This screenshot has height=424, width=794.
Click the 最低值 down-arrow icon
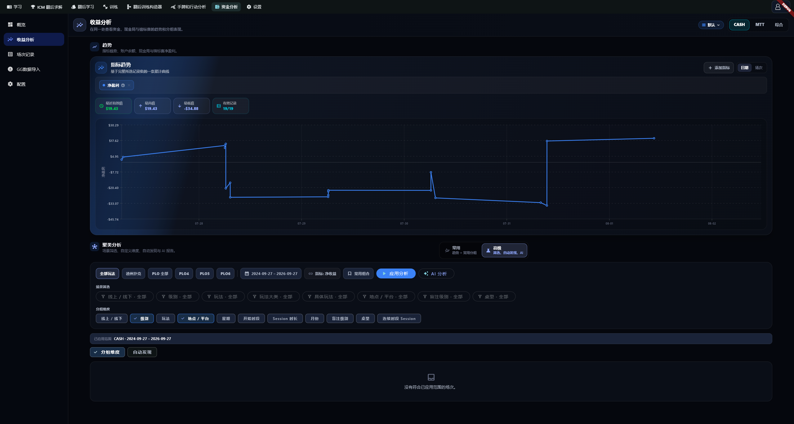180,106
